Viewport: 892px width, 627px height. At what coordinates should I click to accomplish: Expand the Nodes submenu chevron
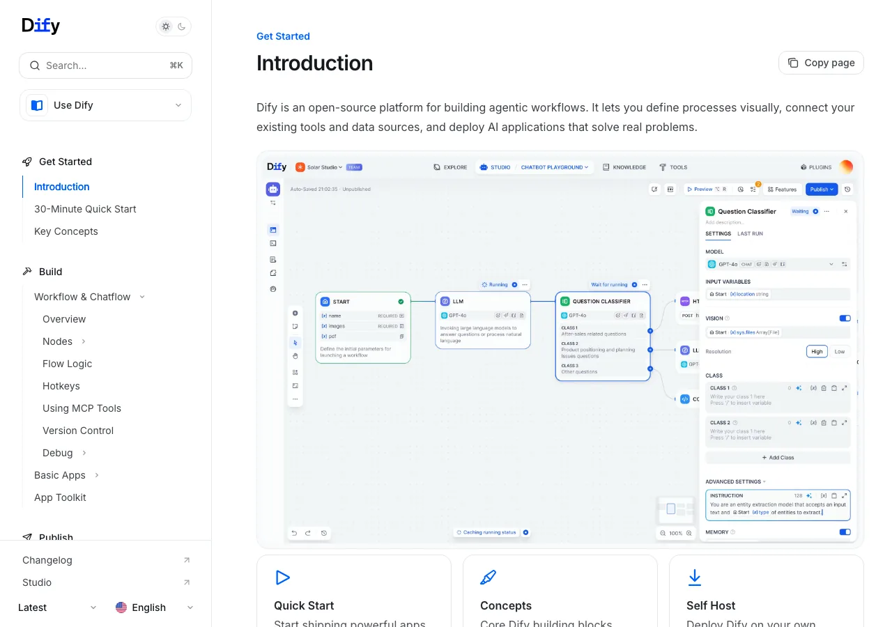[84, 341]
